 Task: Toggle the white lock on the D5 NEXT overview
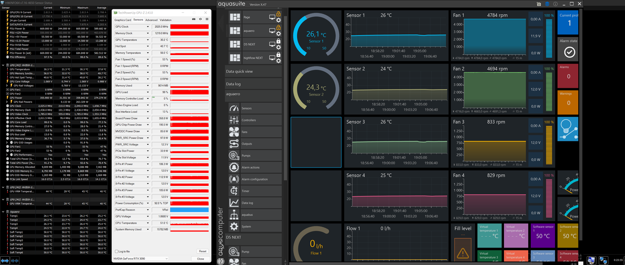pyautogui.click(x=278, y=41)
